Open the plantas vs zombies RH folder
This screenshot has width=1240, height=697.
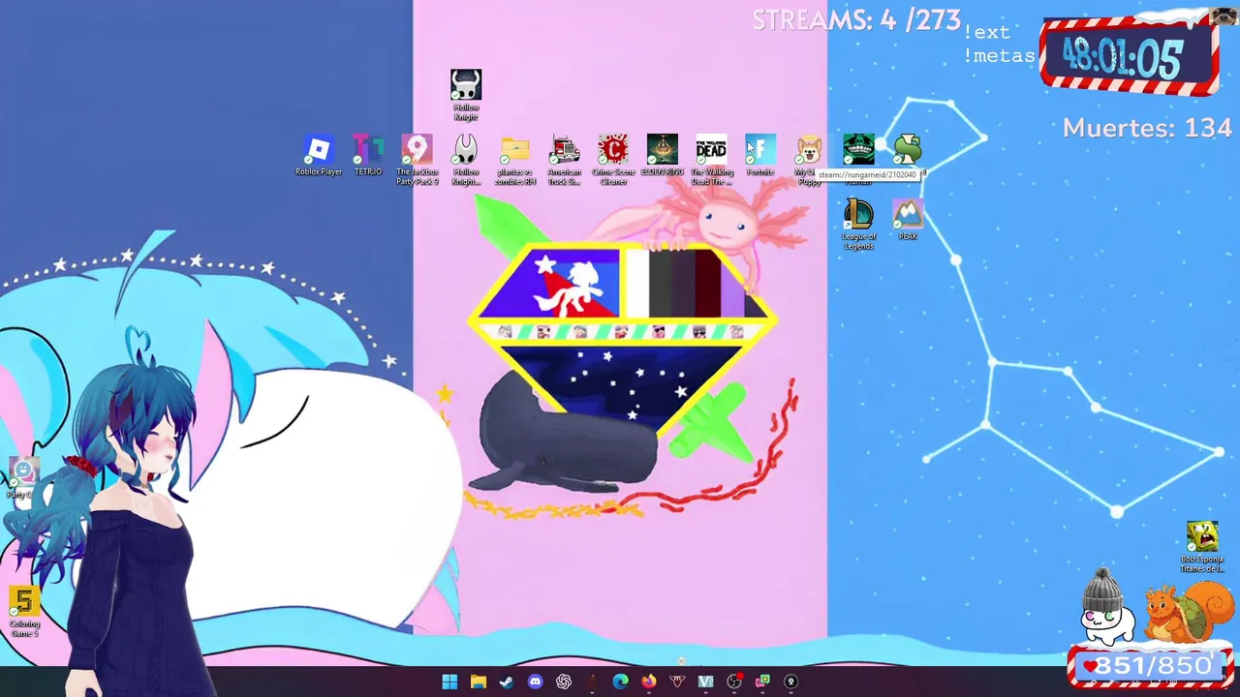pyautogui.click(x=515, y=160)
